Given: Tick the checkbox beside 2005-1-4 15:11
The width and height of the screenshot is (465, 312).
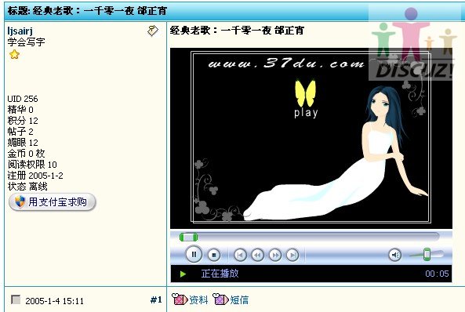Looking at the screenshot, I should (x=16, y=299).
